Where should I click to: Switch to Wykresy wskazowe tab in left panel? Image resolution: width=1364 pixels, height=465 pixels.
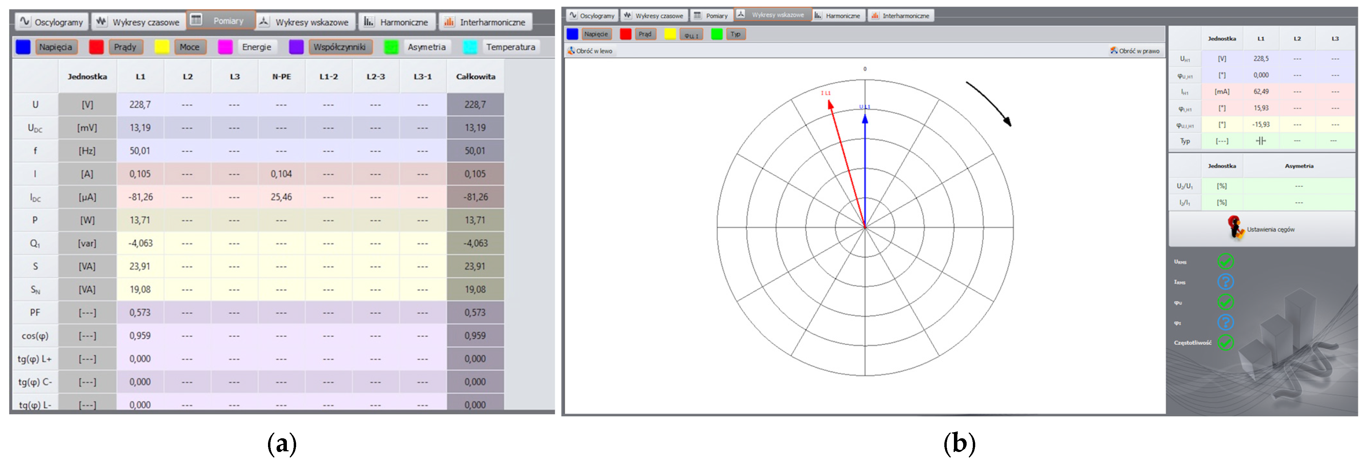pyautogui.click(x=305, y=22)
